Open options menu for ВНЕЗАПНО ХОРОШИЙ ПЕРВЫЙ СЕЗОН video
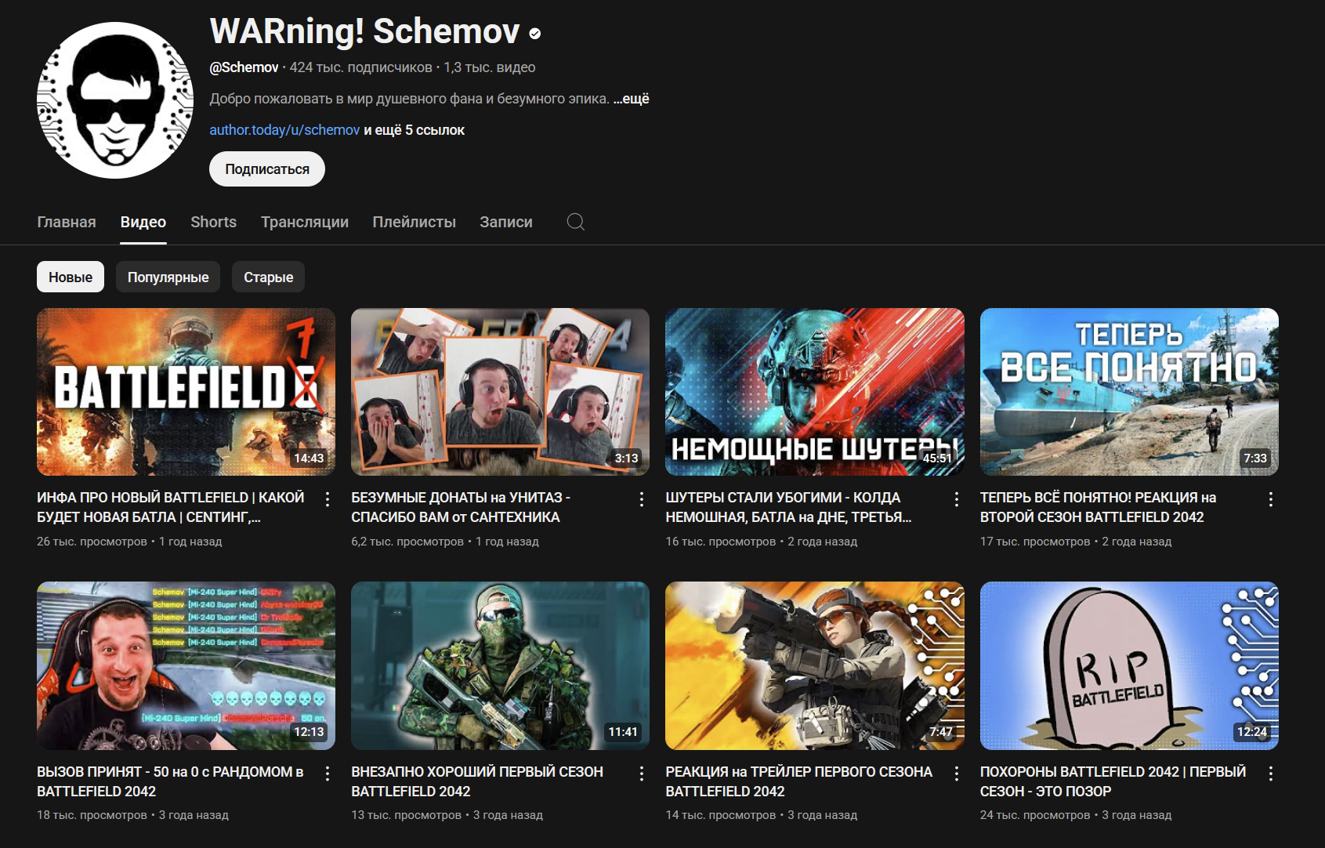 [642, 774]
